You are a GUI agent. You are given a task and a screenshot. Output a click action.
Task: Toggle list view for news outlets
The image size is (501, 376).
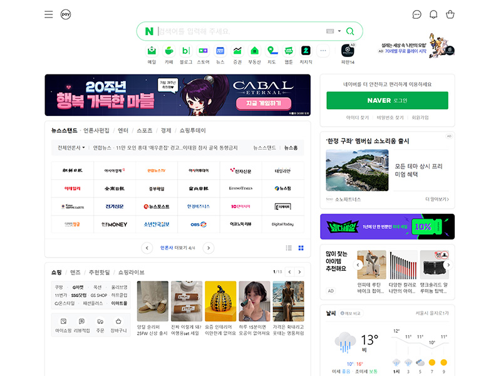tap(289, 248)
